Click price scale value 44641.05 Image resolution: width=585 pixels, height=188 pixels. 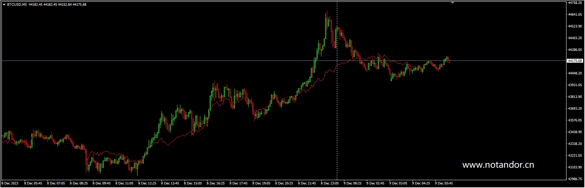coord(575,15)
